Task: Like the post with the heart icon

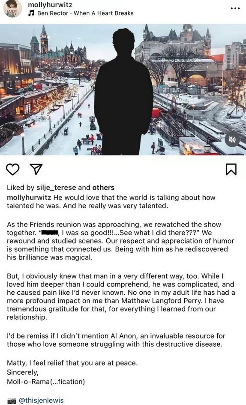Action: pyautogui.click(x=13, y=169)
